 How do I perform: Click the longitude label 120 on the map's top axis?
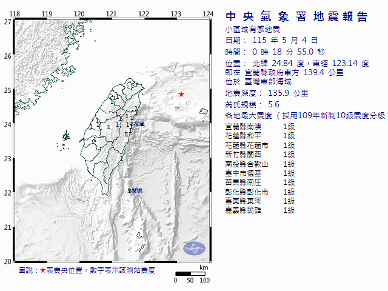click(x=79, y=14)
